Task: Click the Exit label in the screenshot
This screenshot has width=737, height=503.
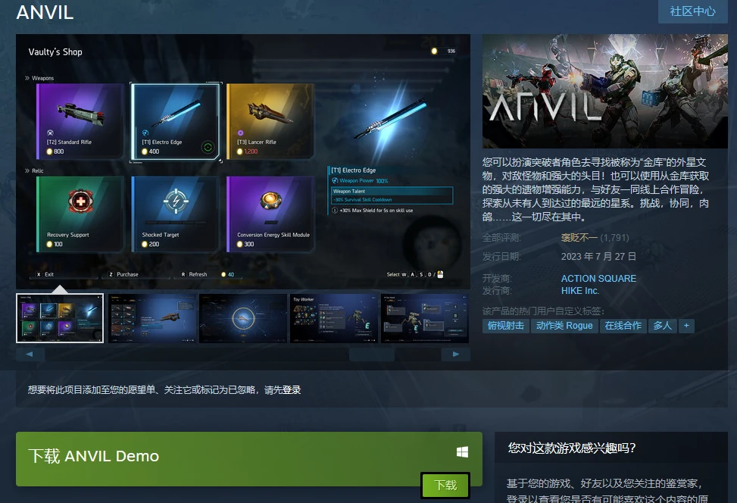Action: click(x=49, y=274)
